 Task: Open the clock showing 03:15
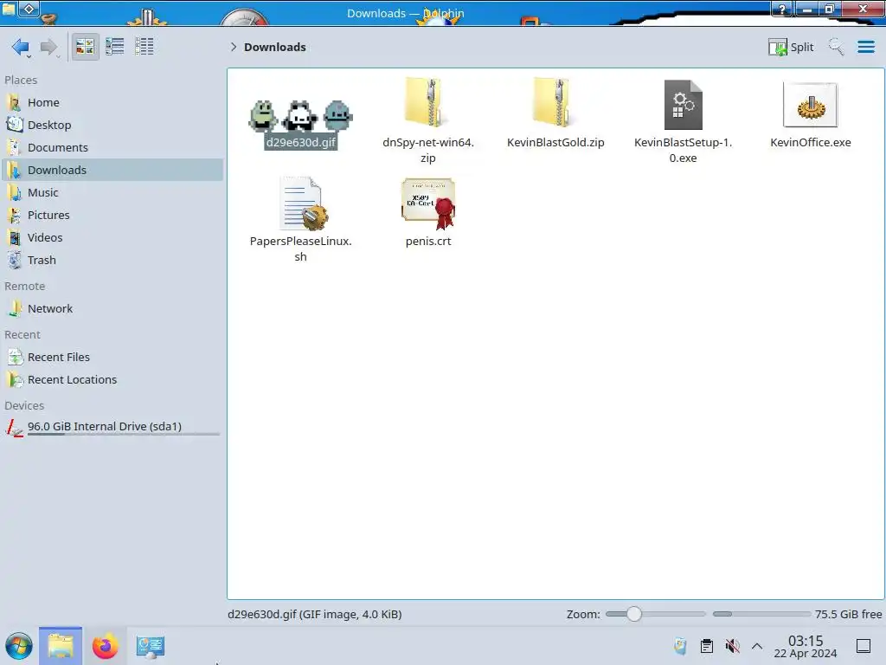[x=806, y=646]
